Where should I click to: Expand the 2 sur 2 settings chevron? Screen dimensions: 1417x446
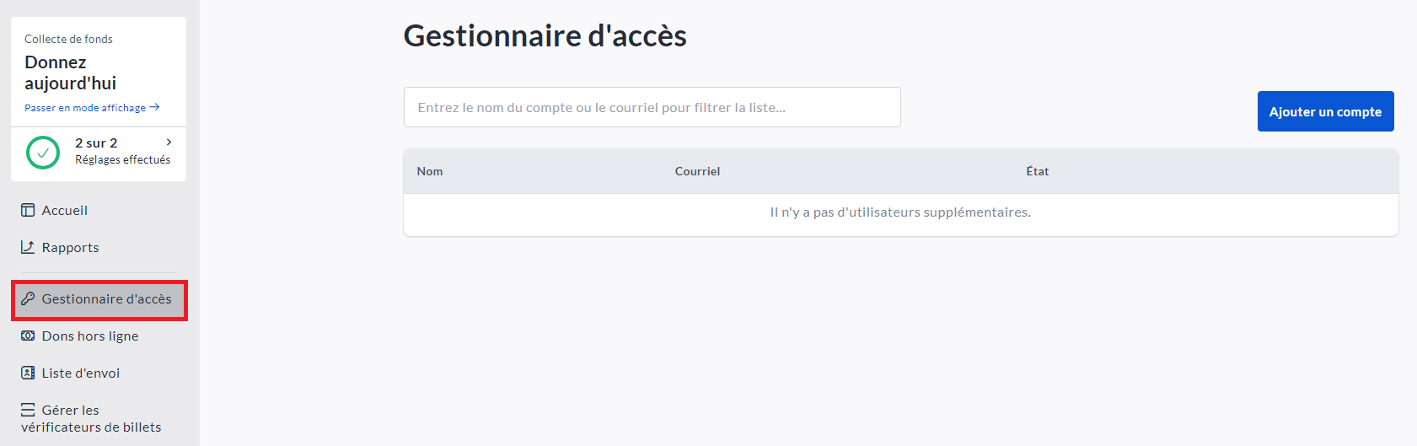[169, 142]
